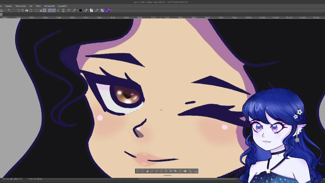Viewport: 325px width, 183px height.
Task: Click Deselect in the selection launcher
Action: (138, 171)
